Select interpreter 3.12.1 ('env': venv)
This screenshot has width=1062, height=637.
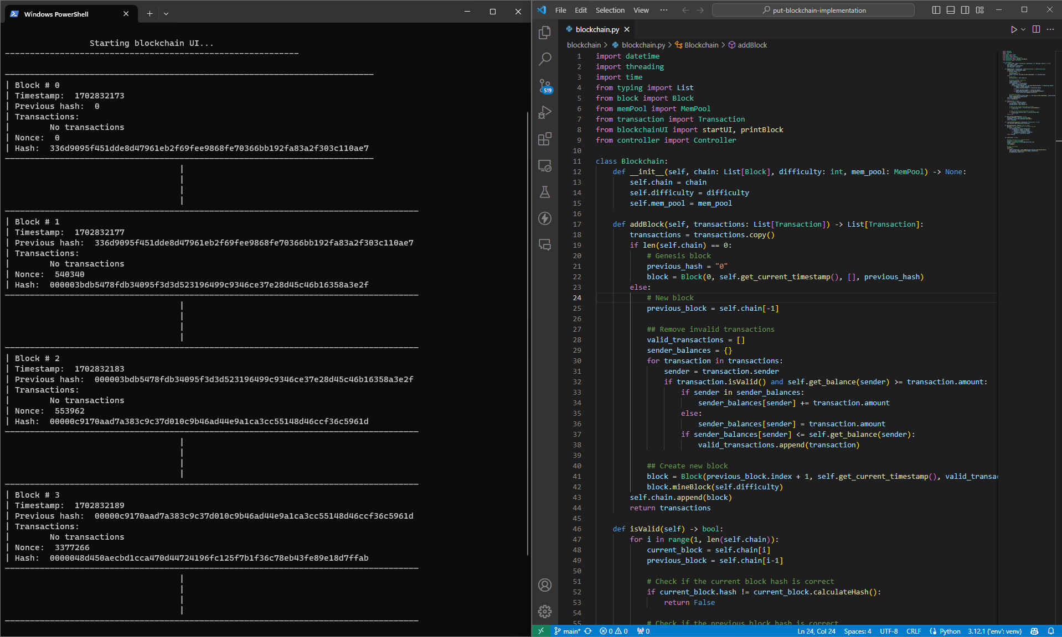click(994, 631)
